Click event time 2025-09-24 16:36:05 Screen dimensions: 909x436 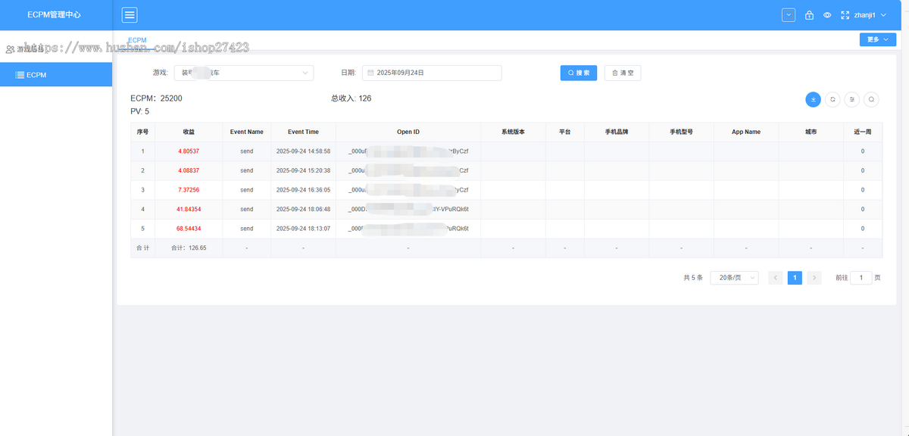coord(303,190)
